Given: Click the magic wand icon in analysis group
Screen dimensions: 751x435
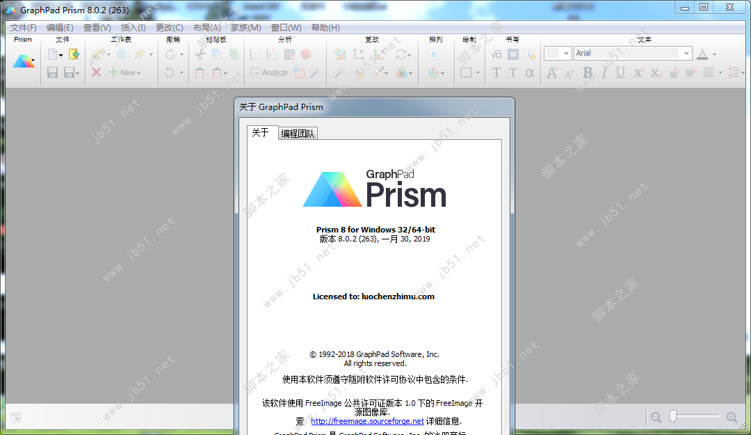Looking at the screenshot, I should click(316, 72).
